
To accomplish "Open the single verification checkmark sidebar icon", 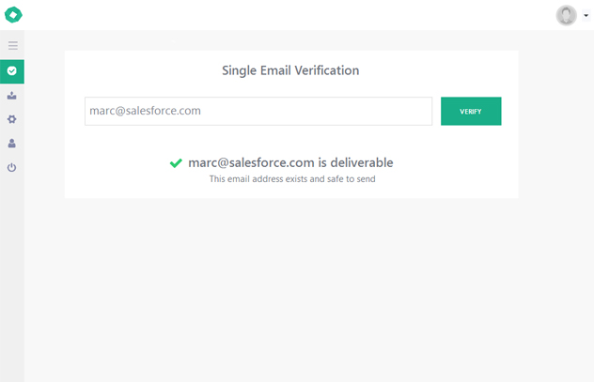I will click(x=12, y=70).
